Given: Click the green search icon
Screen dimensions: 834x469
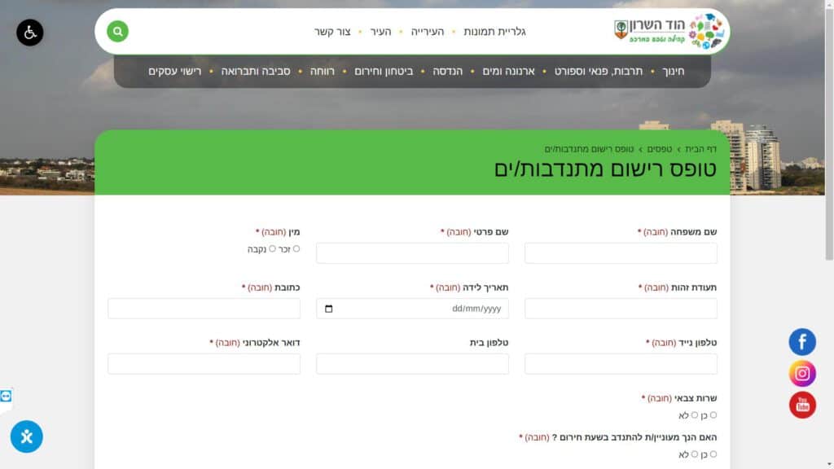Looking at the screenshot, I should tap(118, 32).
